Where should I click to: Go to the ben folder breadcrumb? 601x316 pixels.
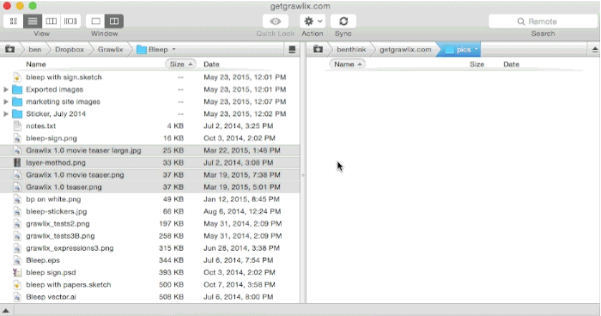34,50
